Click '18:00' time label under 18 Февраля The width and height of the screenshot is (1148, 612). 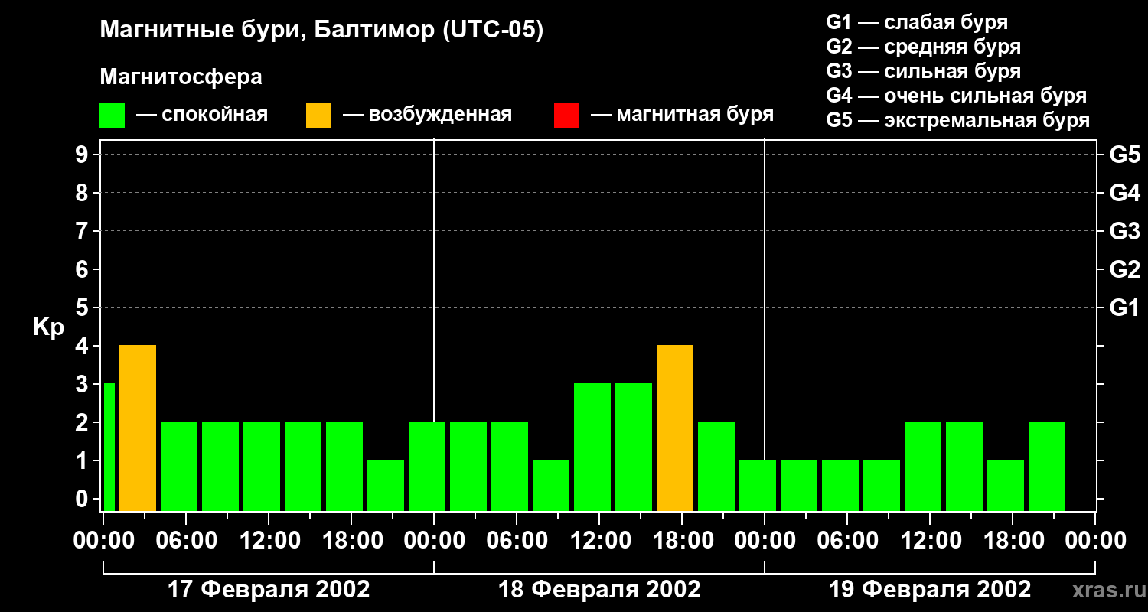(682, 541)
